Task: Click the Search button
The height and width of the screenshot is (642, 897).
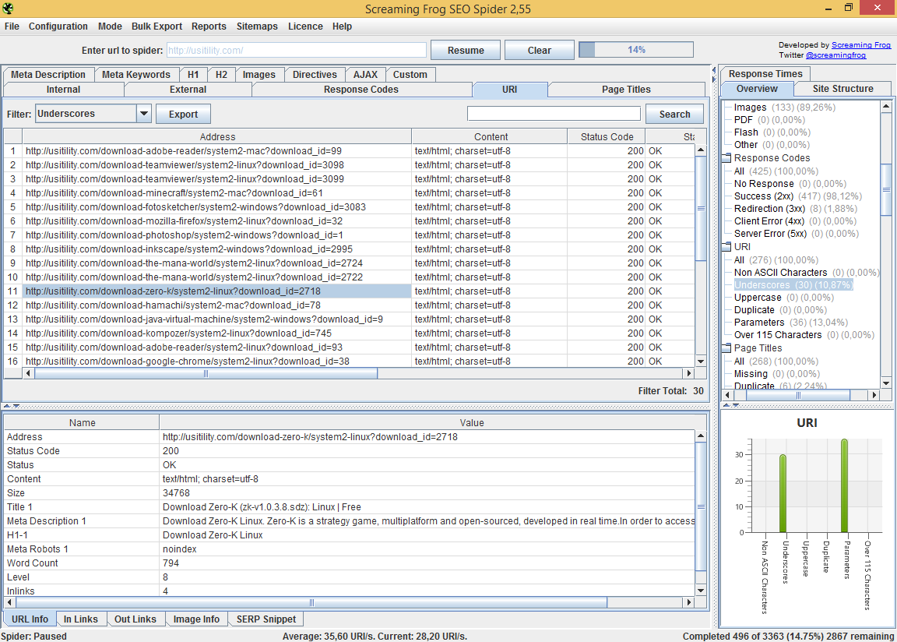Action: click(674, 114)
